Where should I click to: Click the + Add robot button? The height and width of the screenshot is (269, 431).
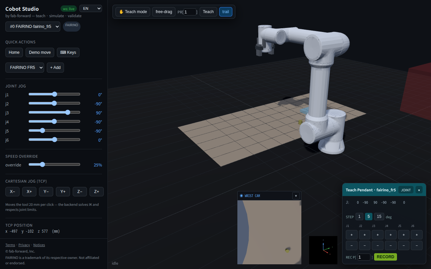point(55,68)
